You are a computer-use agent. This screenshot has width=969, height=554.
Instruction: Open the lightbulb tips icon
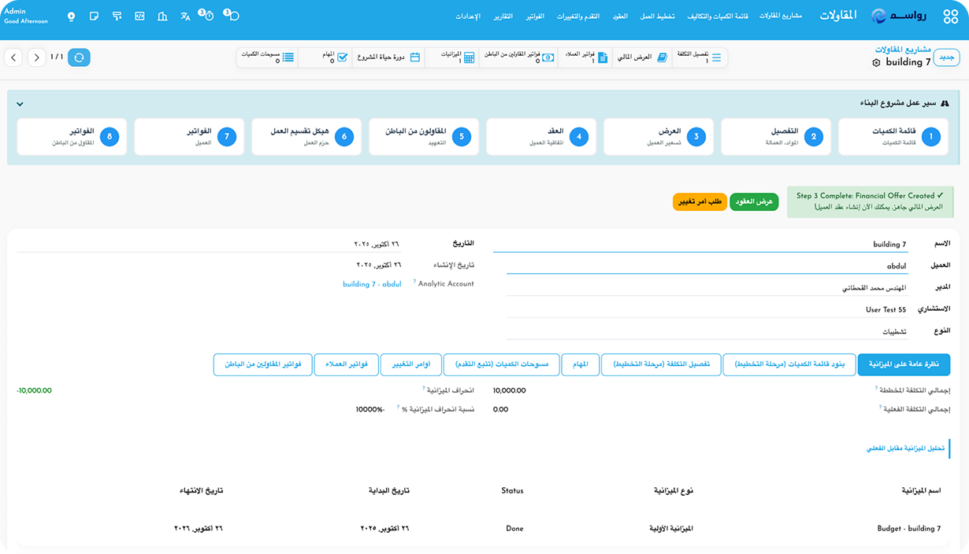click(x=72, y=17)
